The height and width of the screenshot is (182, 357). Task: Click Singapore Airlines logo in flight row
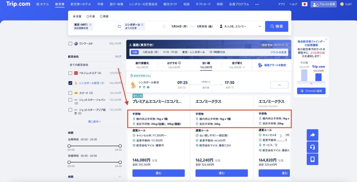pos(134,85)
